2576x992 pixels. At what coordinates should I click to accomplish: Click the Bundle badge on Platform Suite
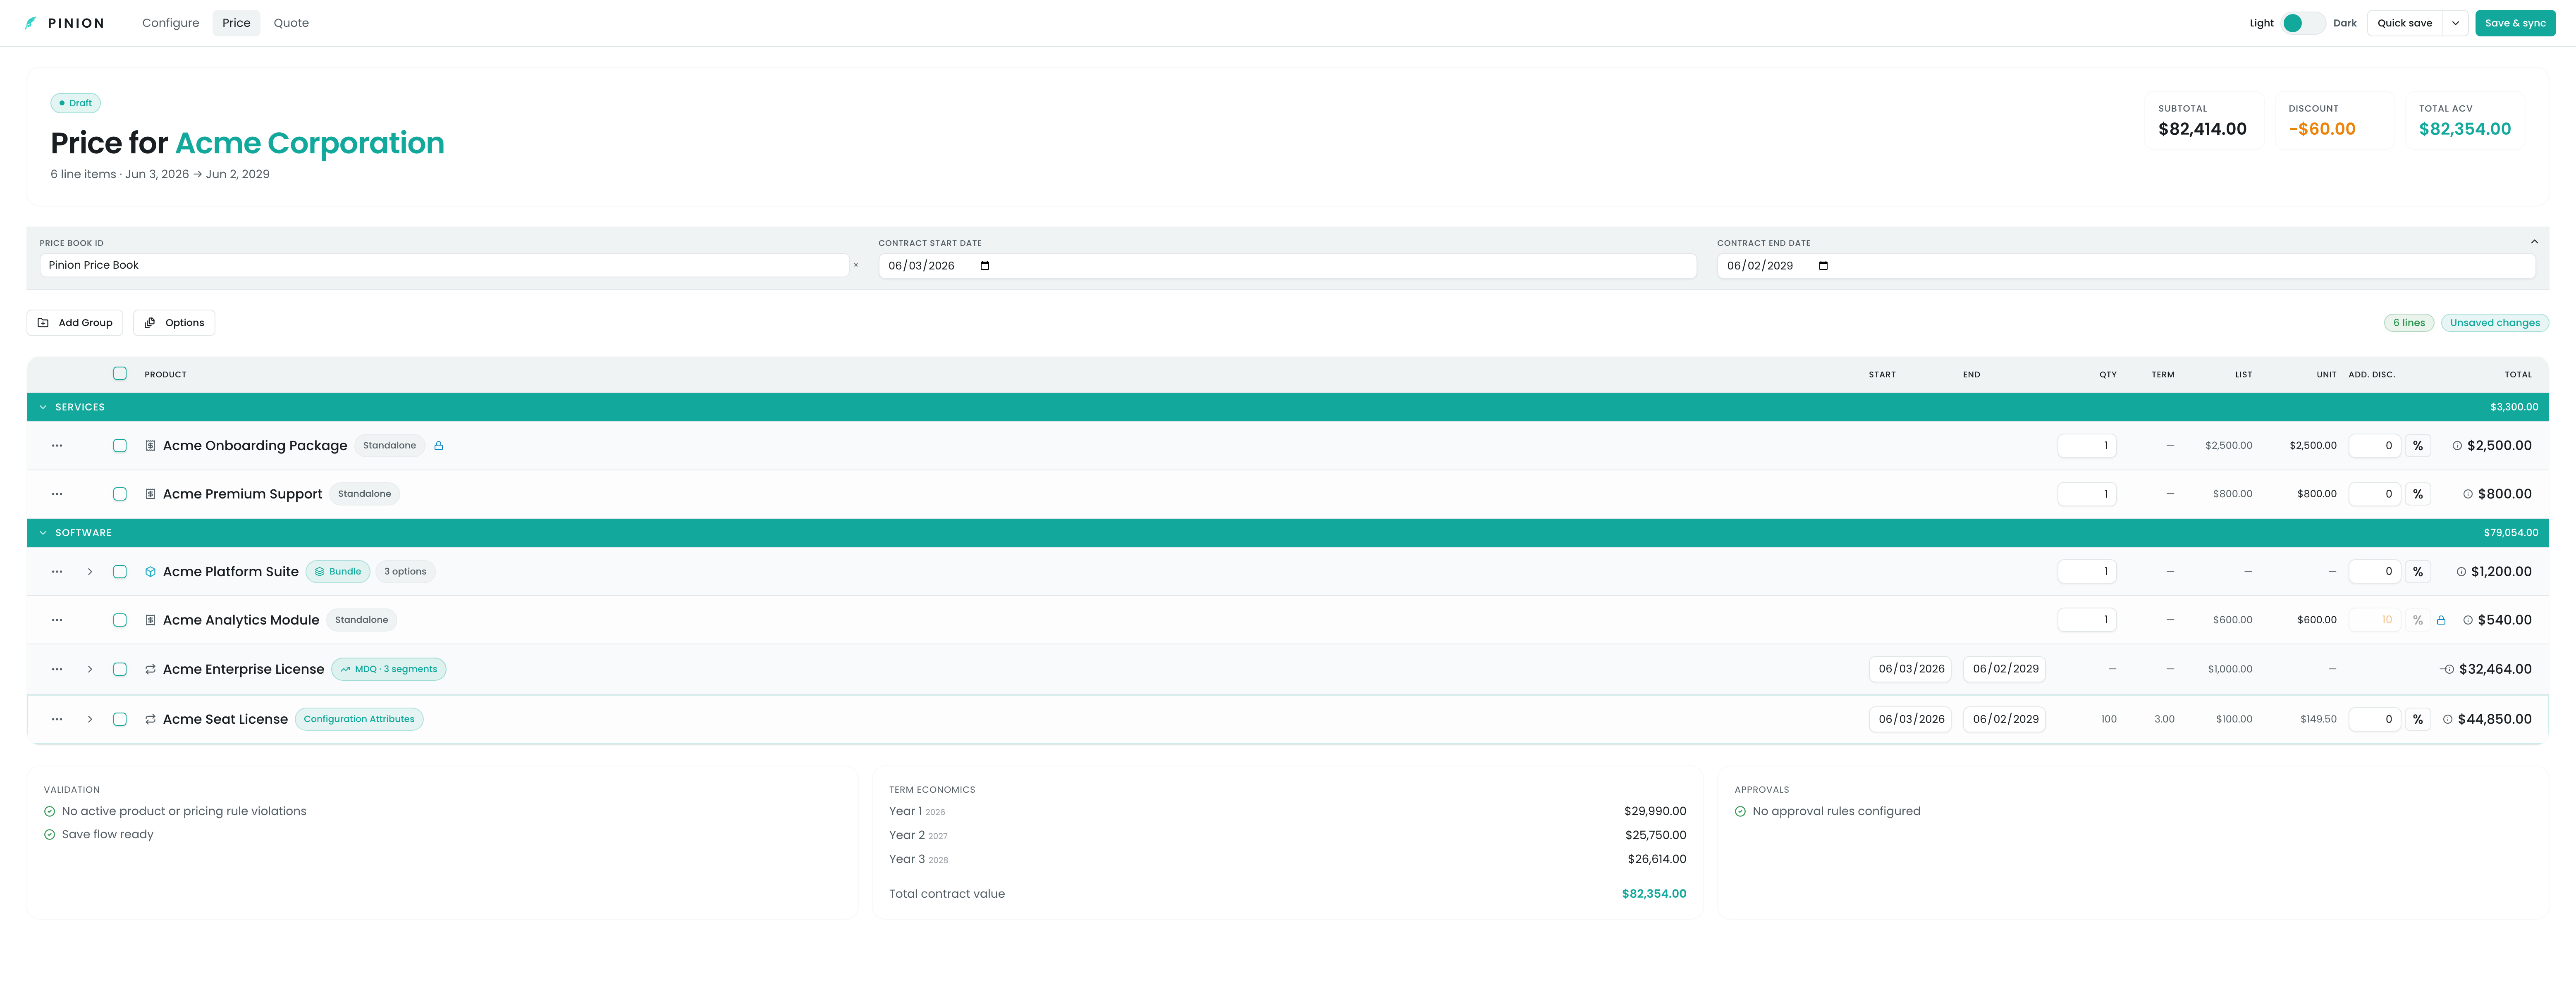(x=338, y=572)
